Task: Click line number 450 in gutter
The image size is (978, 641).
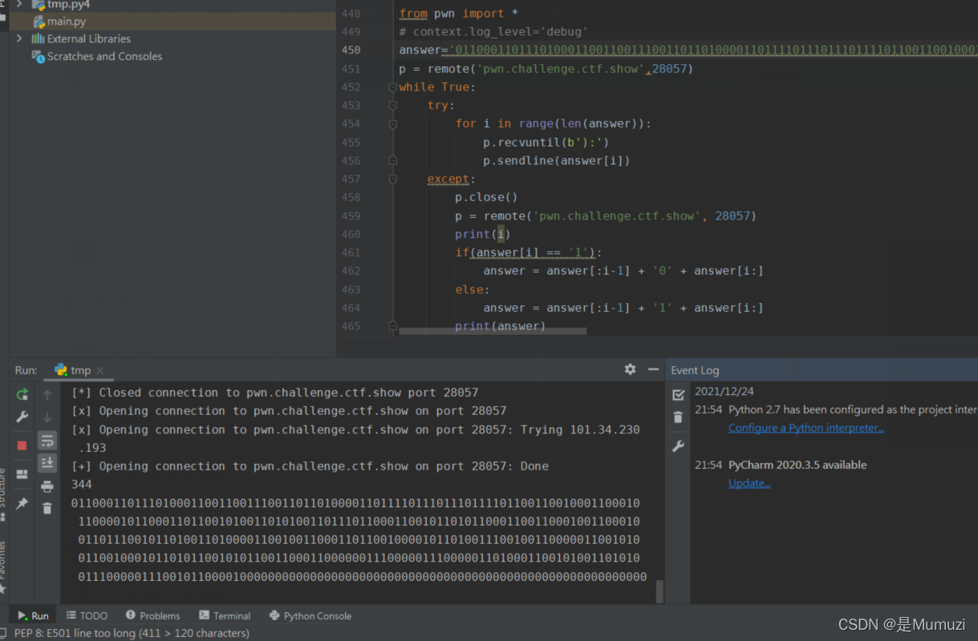Action: pyautogui.click(x=351, y=50)
